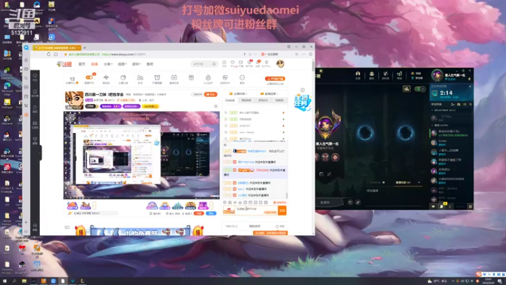This screenshot has width=506, height=285.
Task: Toggle the green switch in League lobby
Action: click(419, 89)
